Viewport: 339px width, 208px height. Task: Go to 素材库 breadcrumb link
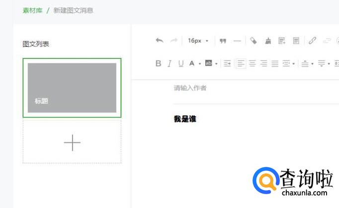pyautogui.click(x=32, y=10)
